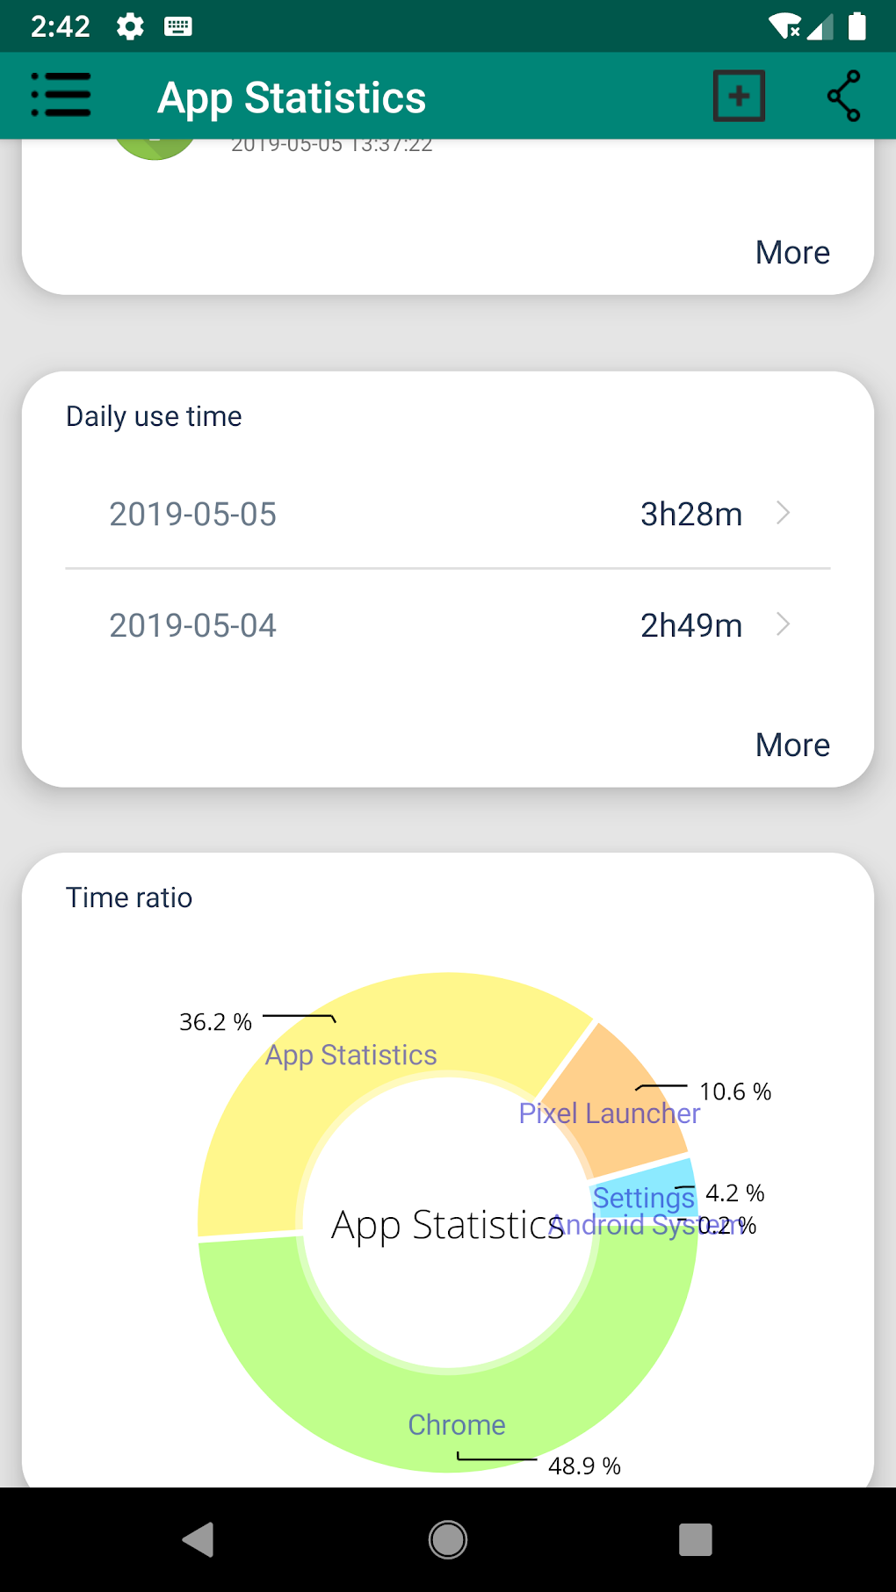Open the 2019-05-05 daily usage row
Screen dimensions: 896x1592
(x=448, y=514)
